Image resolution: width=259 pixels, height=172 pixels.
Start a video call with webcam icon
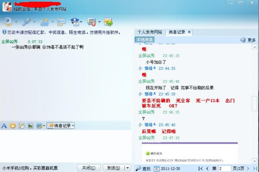pos(8,22)
